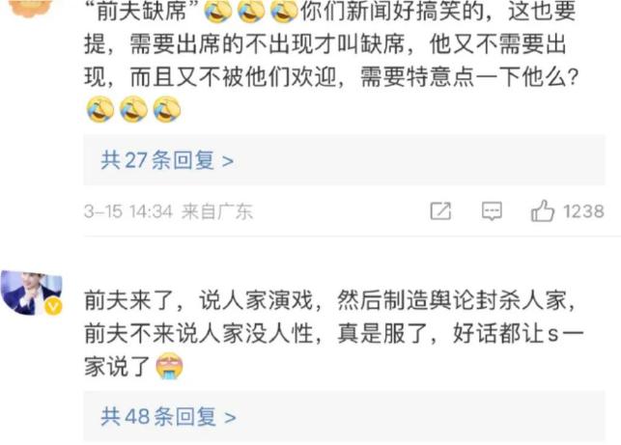Tap the 3-15 14:34 timestamp
621x445 pixels.
click(128, 211)
